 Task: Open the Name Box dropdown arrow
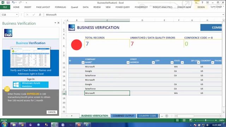[x=17, y=14]
